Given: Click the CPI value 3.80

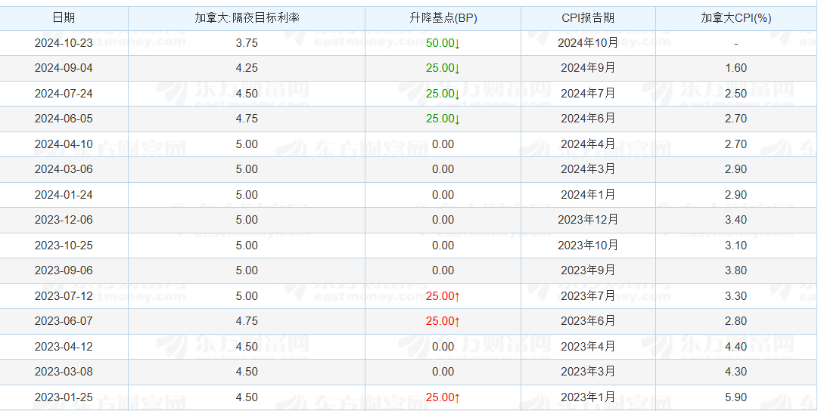Looking at the screenshot, I should pos(735,271).
